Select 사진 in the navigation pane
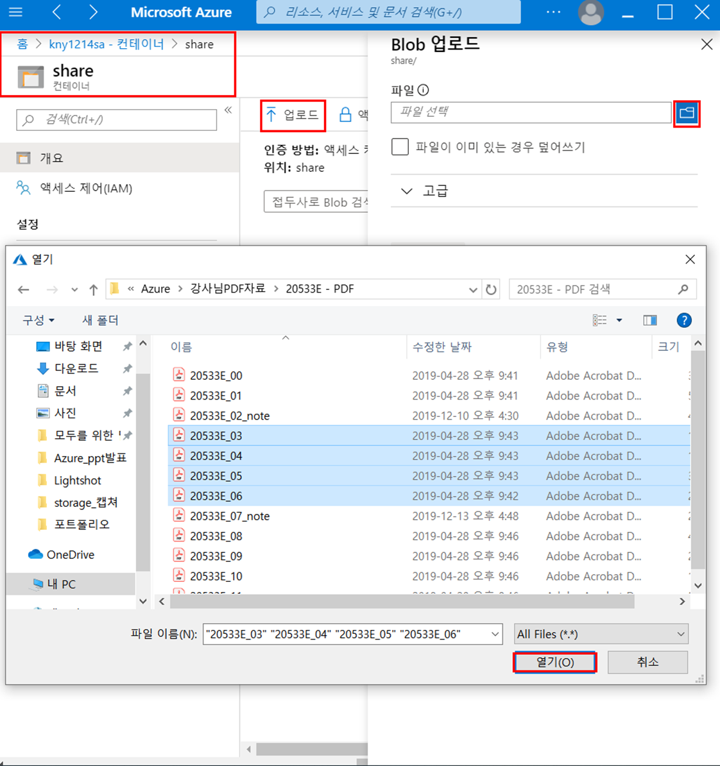 coord(65,413)
